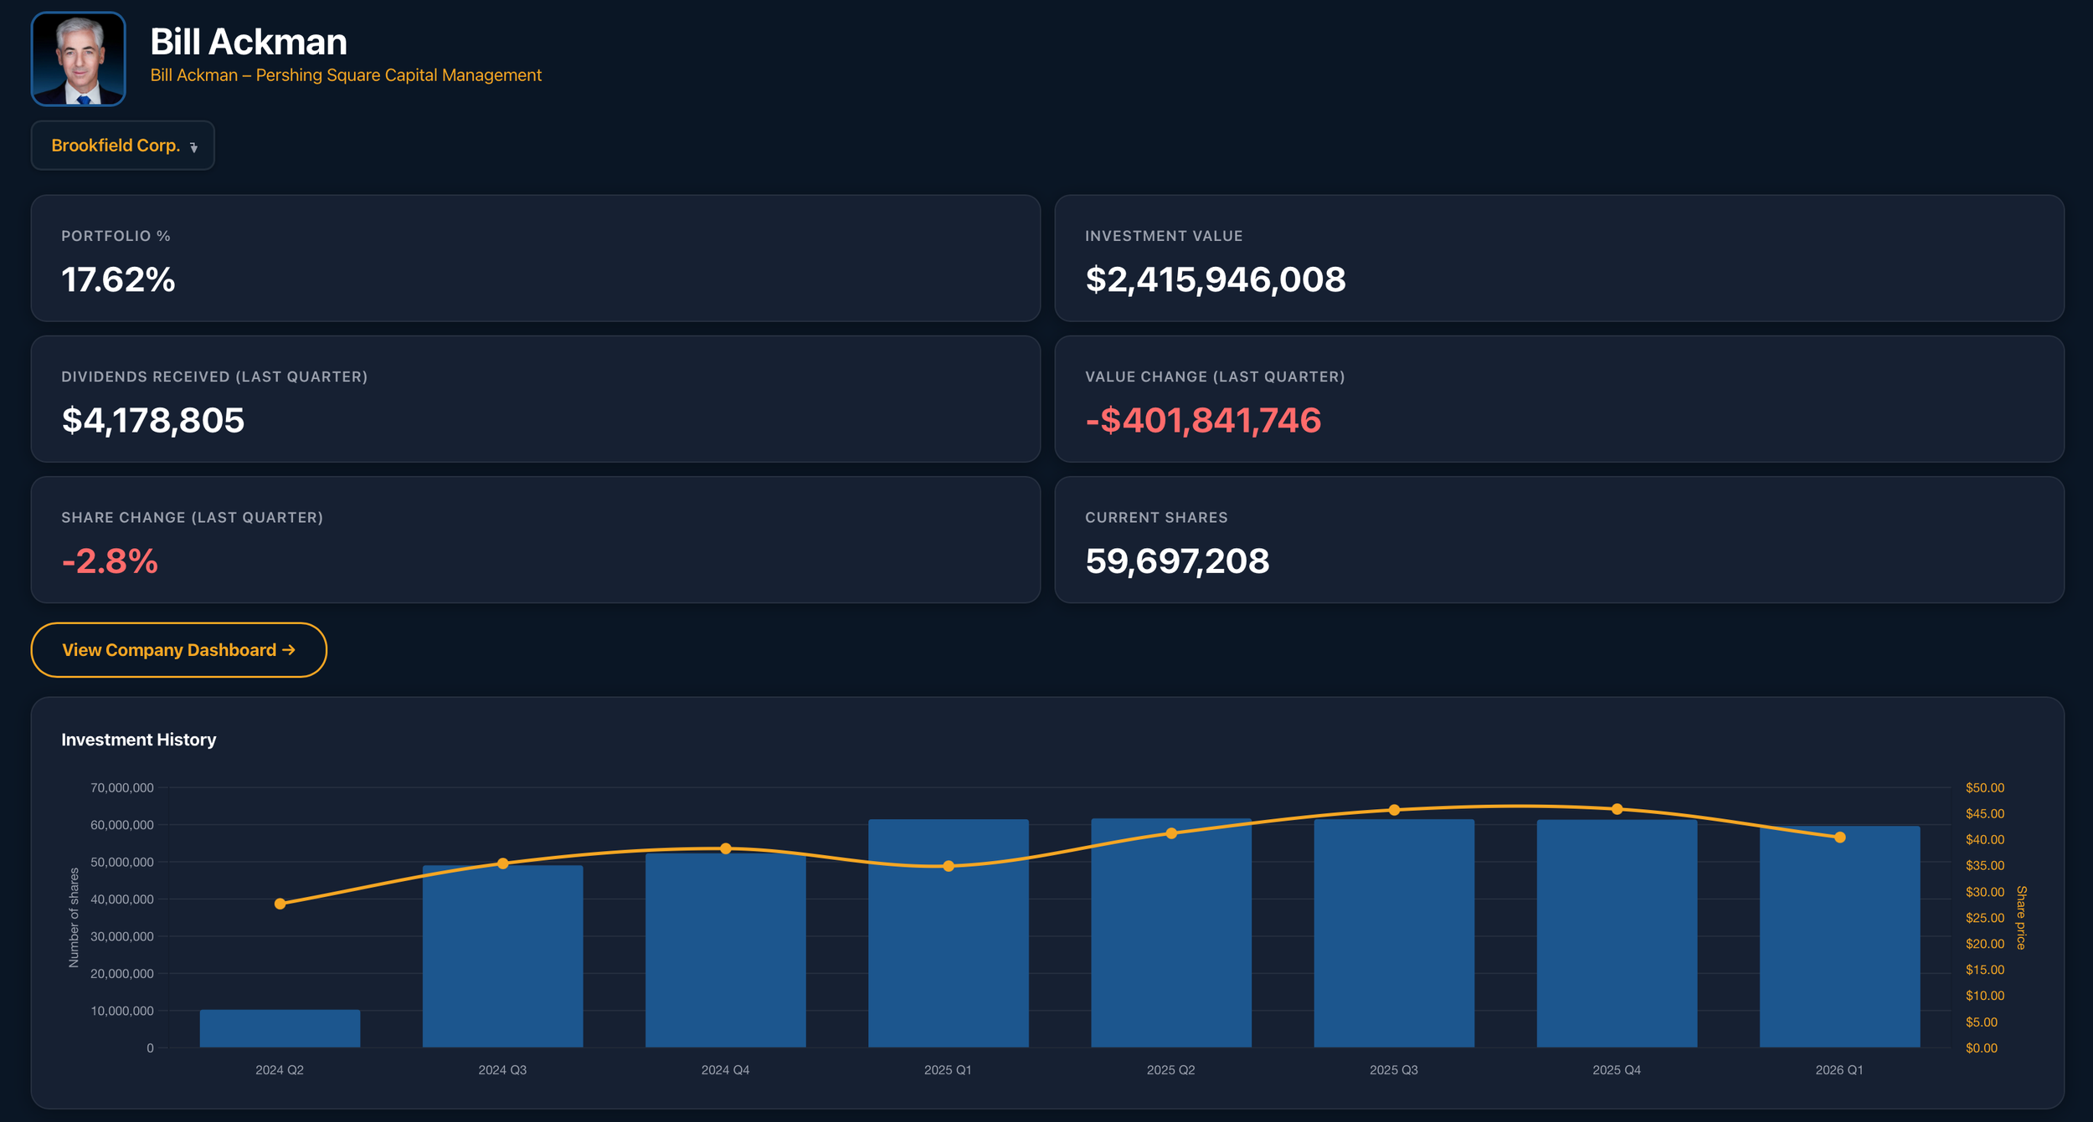The width and height of the screenshot is (2093, 1122).
Task: Click the 2025 Q1 shares bar
Action: [949, 934]
